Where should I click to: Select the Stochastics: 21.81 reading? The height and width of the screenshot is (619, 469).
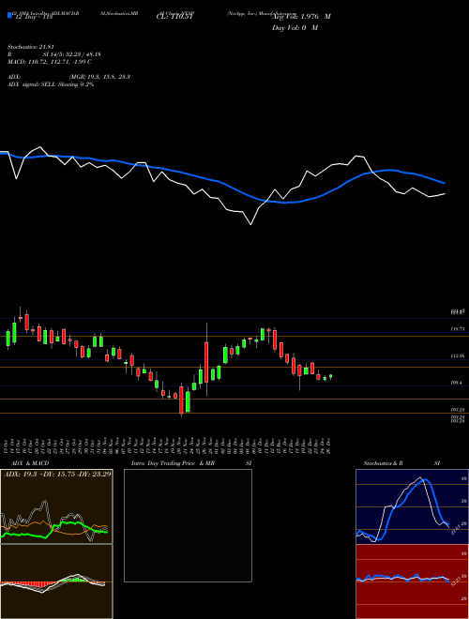pyautogui.click(x=31, y=47)
